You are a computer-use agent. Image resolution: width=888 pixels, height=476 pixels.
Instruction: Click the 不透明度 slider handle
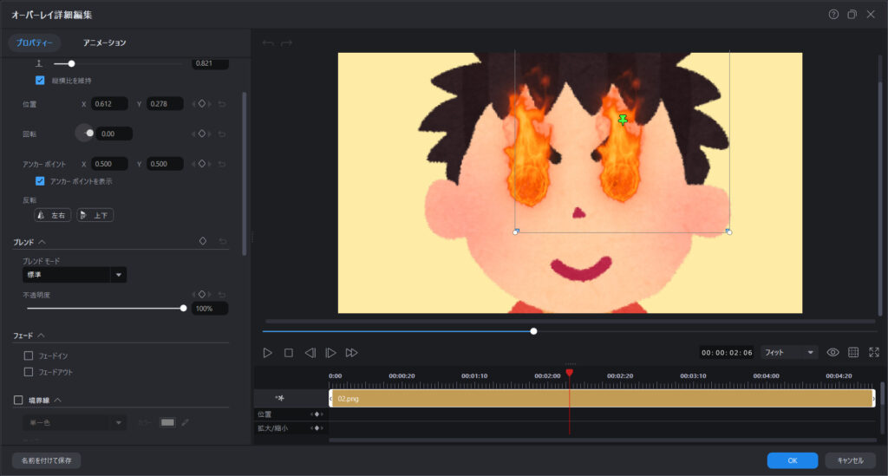point(183,308)
